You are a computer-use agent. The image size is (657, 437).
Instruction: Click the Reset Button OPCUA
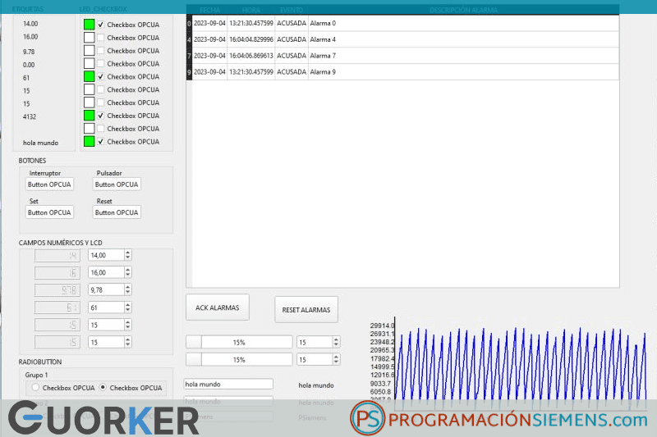(x=117, y=212)
